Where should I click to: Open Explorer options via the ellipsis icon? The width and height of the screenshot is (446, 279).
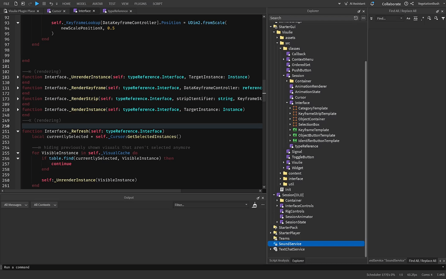(363, 18)
